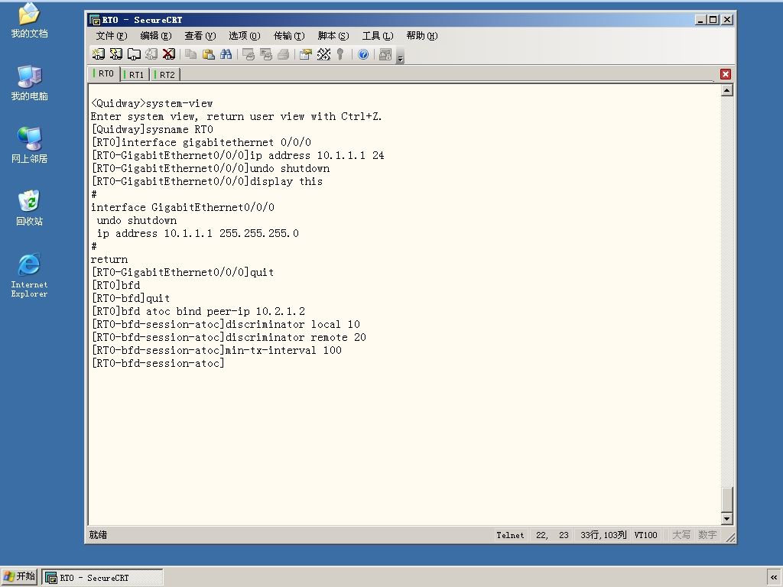
Task: Maximize the SecureCRT window
Action: pos(713,20)
